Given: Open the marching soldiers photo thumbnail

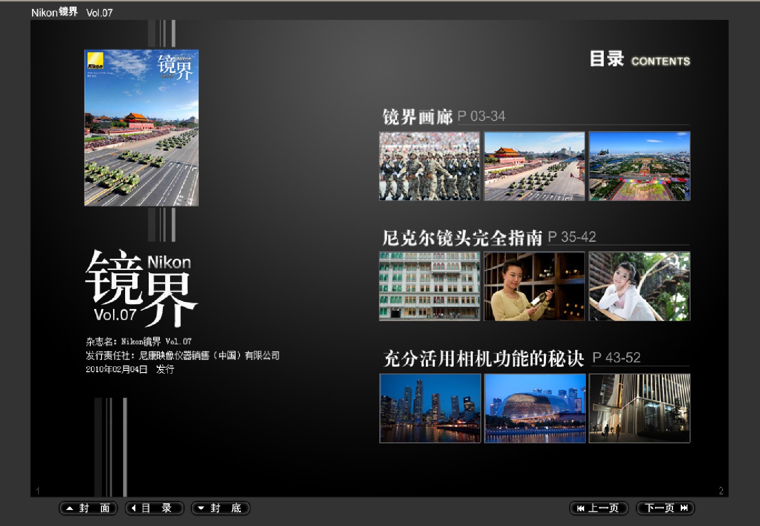Looking at the screenshot, I should 430,166.
